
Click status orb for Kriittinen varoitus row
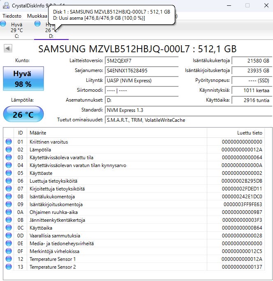9,142
